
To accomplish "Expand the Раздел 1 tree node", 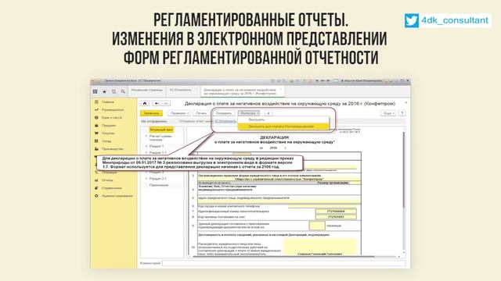I will click(x=146, y=146).
